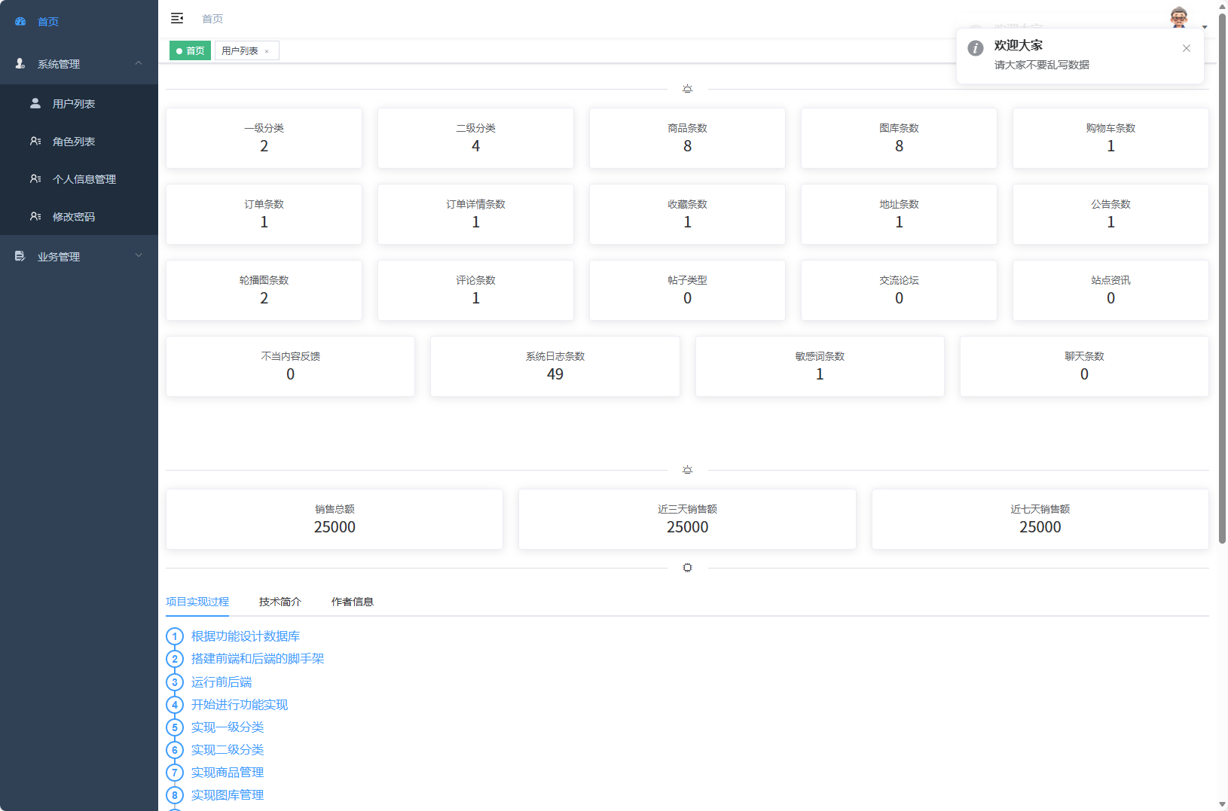Click the 收藏条数 statistic card
Viewport: 1228px width, 811px height.
coord(687,214)
